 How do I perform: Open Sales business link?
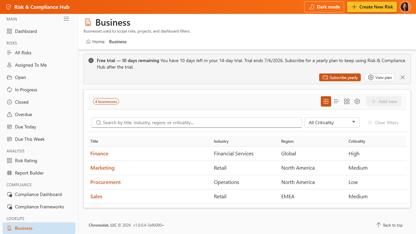pyautogui.click(x=96, y=196)
